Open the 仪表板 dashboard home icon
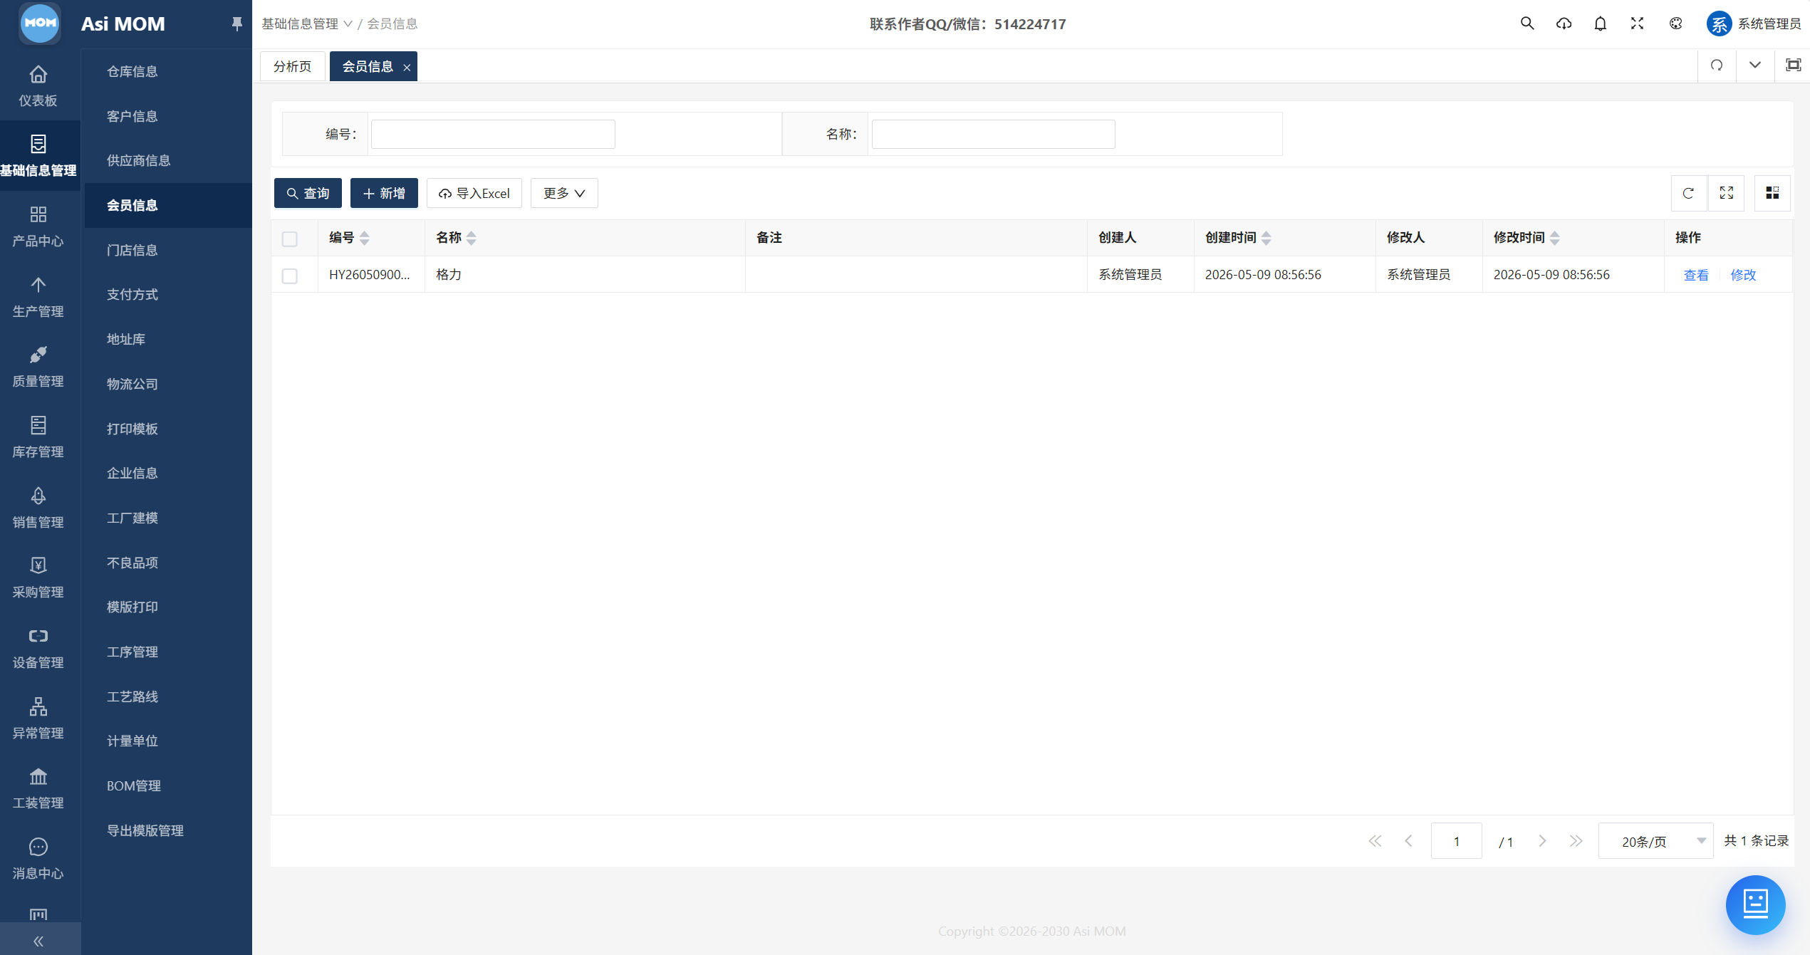Image resolution: width=1810 pixels, height=955 pixels. click(x=38, y=74)
